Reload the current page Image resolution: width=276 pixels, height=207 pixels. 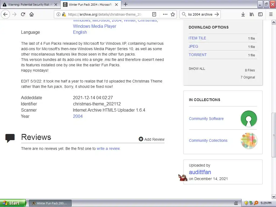(x=23, y=14)
